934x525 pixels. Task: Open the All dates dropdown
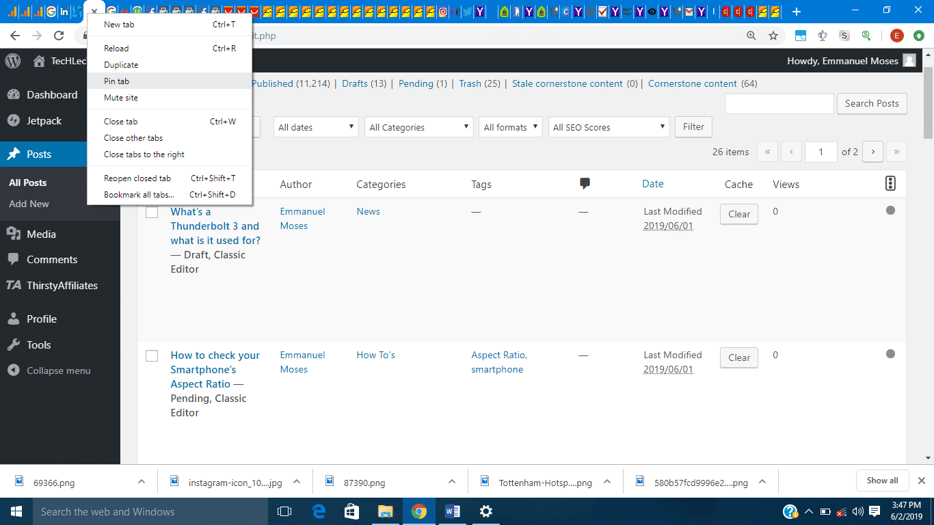tap(317, 127)
